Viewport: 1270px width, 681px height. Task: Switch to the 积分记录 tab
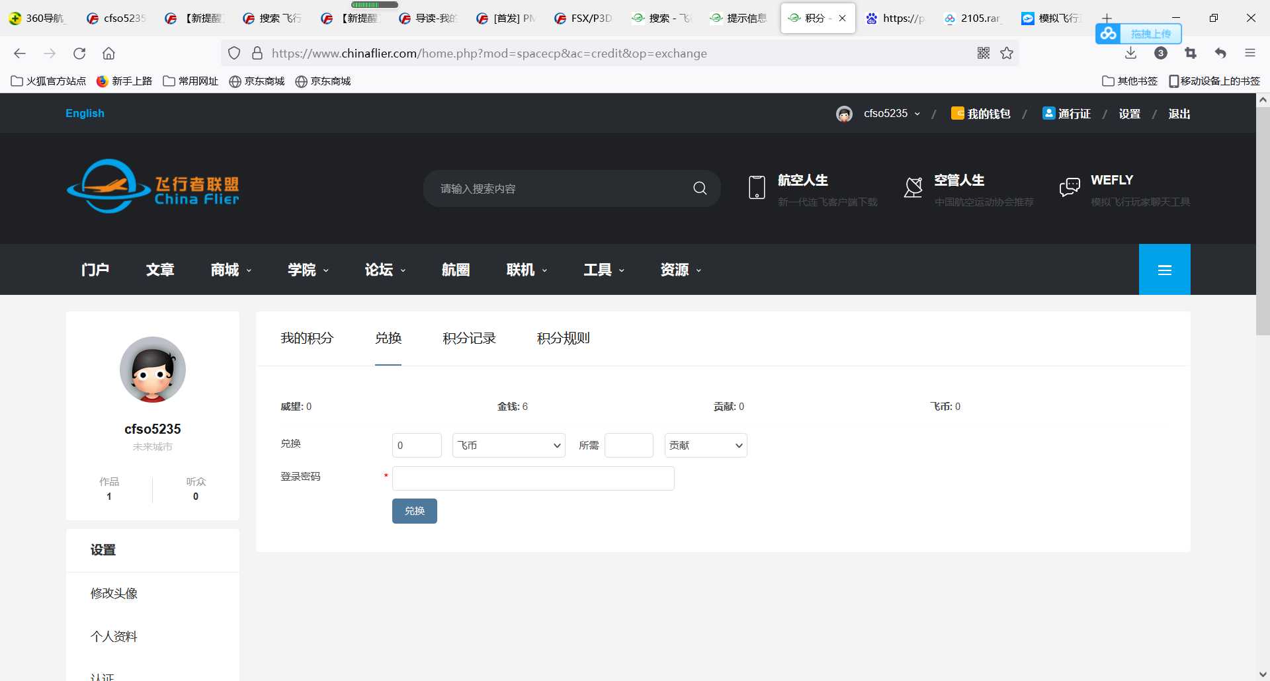[468, 338]
